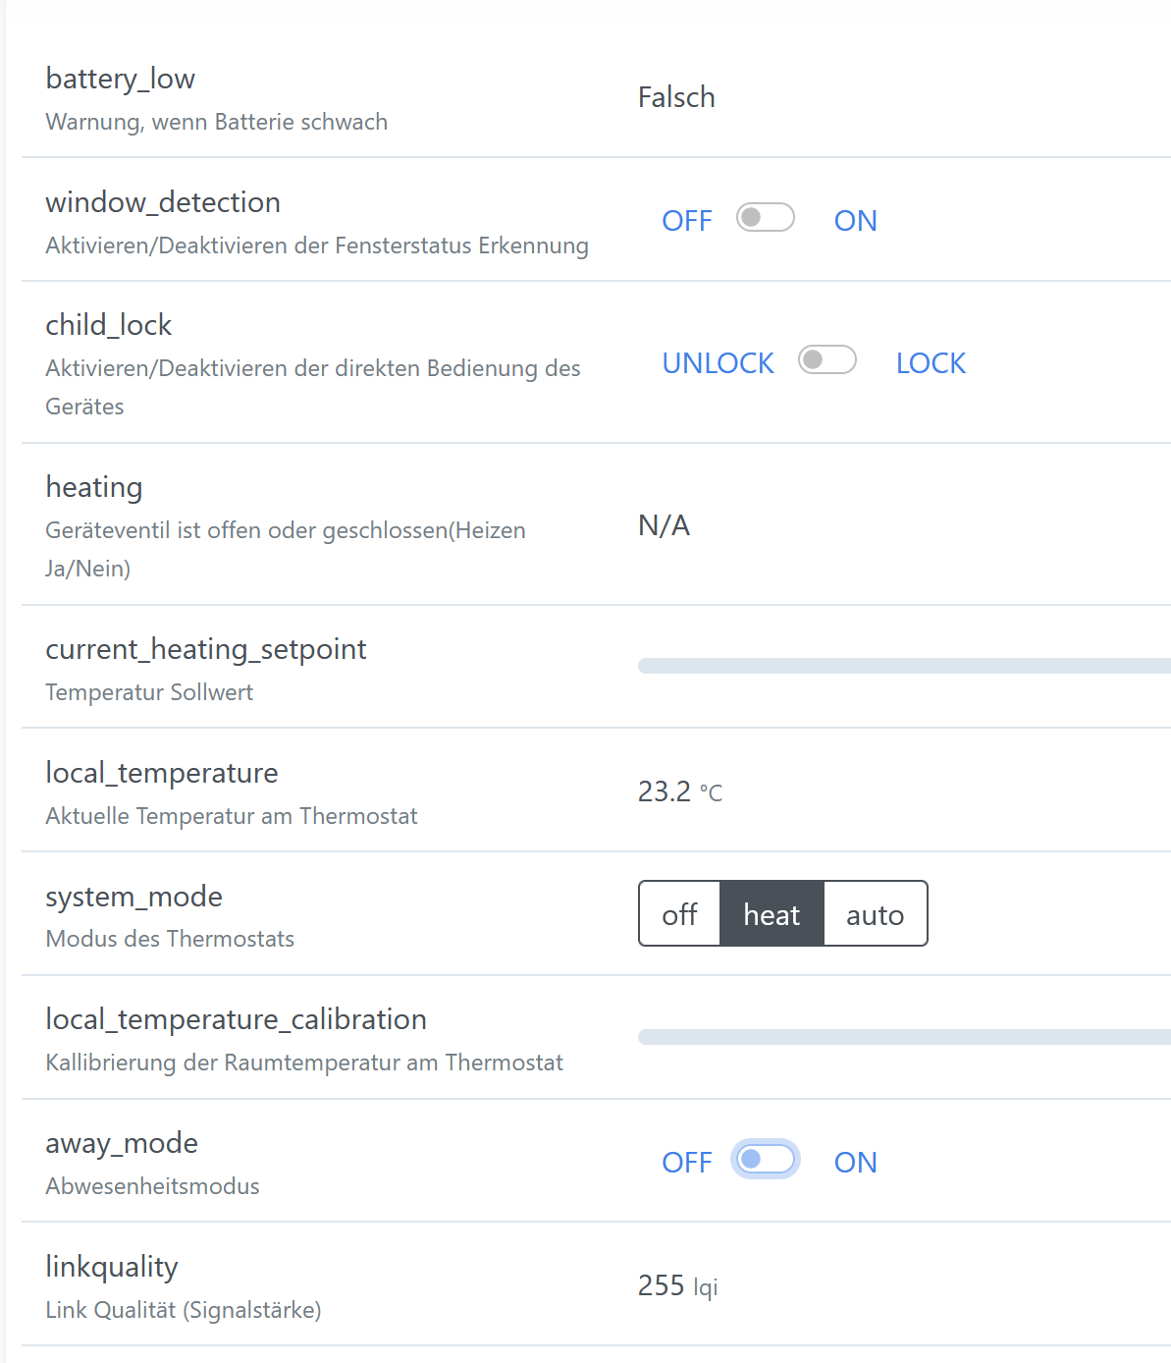
Task: Set system_mode to auto
Action: [x=875, y=914]
